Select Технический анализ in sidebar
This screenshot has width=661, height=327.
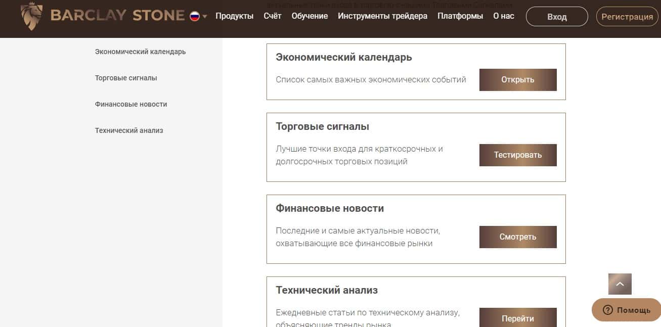(x=129, y=130)
